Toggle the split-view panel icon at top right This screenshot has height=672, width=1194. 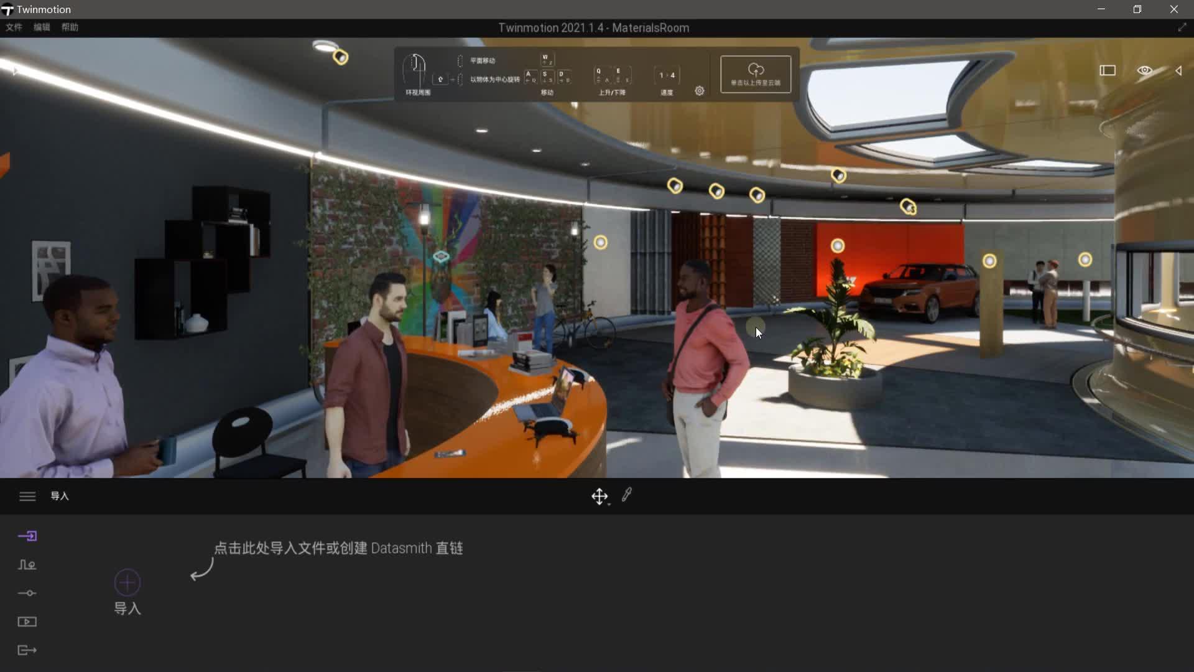[x=1108, y=70]
